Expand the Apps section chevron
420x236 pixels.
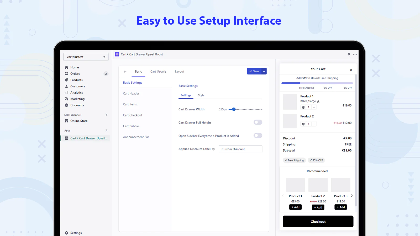(106, 131)
